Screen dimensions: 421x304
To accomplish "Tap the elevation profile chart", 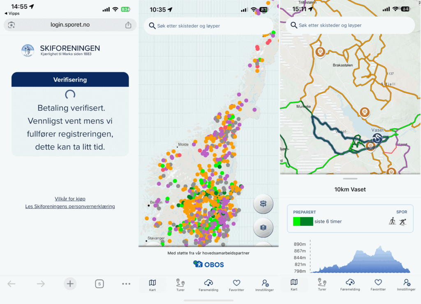I will tap(360, 259).
